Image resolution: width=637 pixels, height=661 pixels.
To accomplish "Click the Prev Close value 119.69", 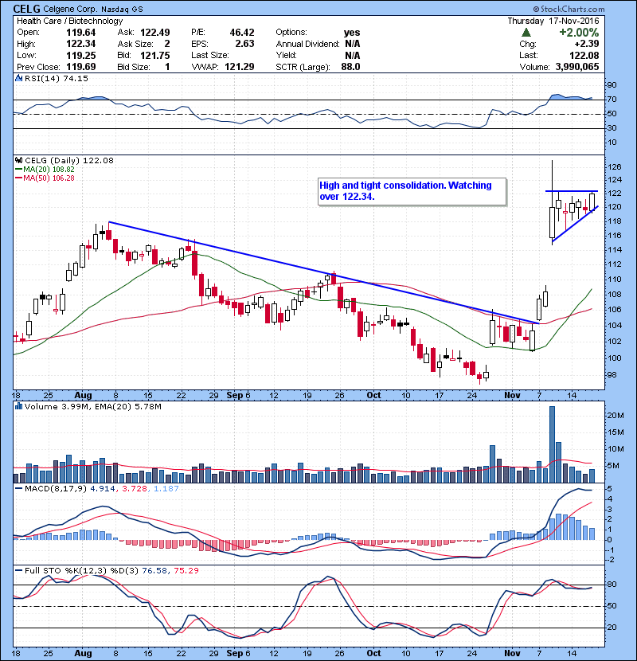I will click(81, 67).
